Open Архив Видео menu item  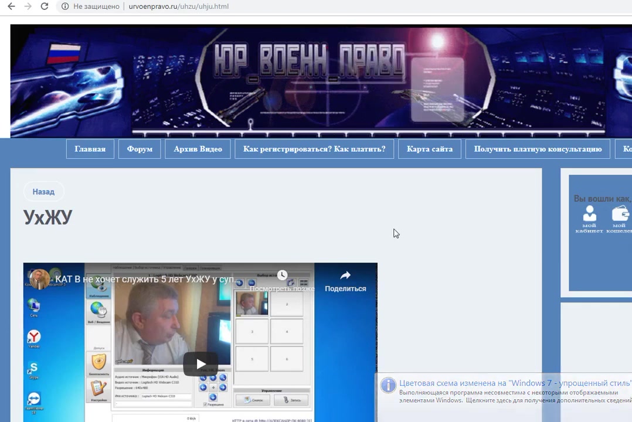click(198, 149)
